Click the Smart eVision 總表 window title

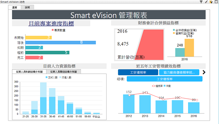[x=13, y=2]
